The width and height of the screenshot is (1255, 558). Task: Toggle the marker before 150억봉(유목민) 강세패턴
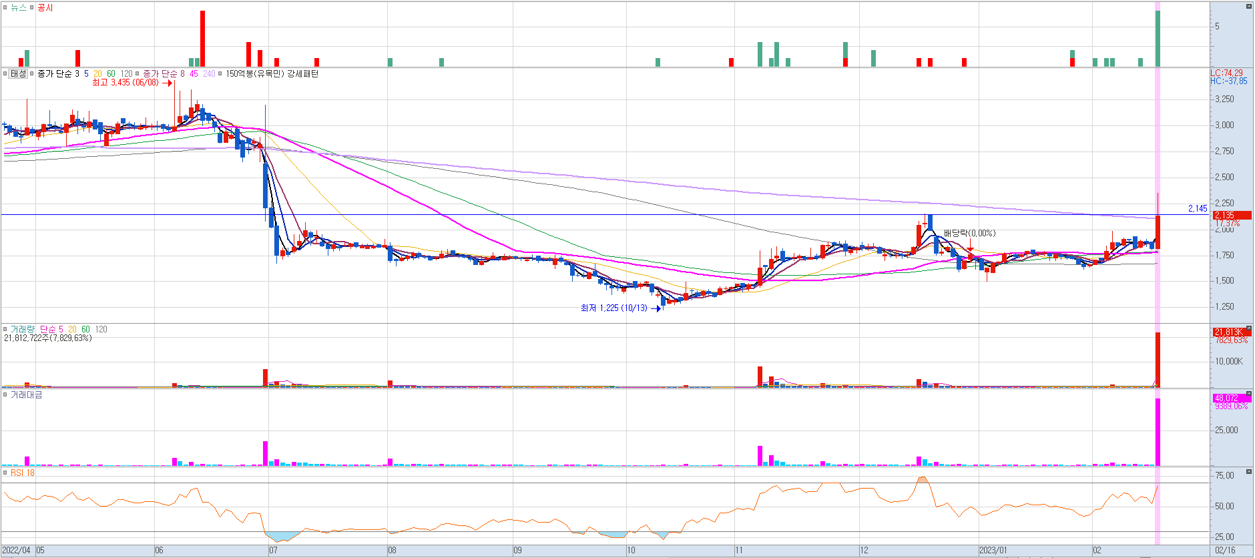(220, 73)
